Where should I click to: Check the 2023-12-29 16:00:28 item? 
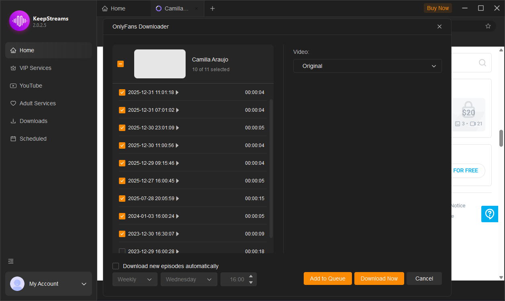pos(122,251)
